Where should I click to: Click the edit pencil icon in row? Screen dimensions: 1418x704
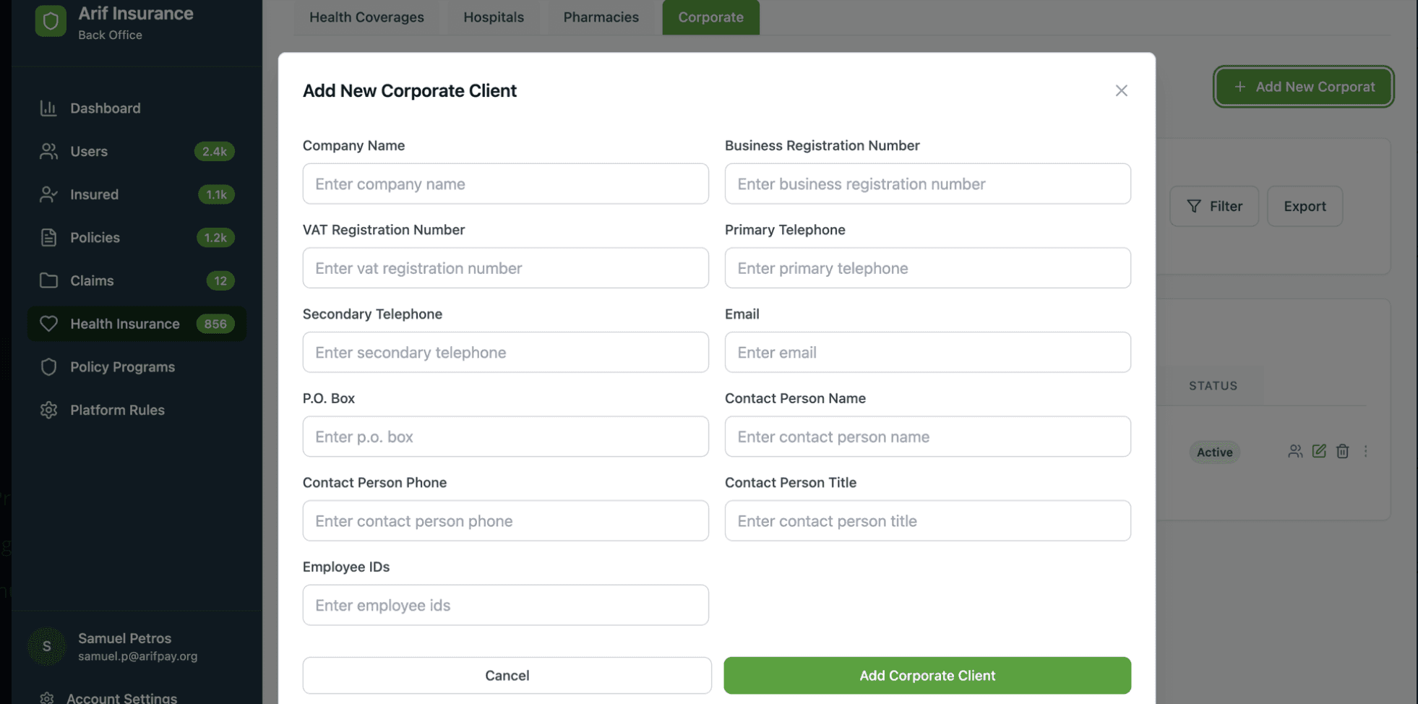(x=1319, y=451)
